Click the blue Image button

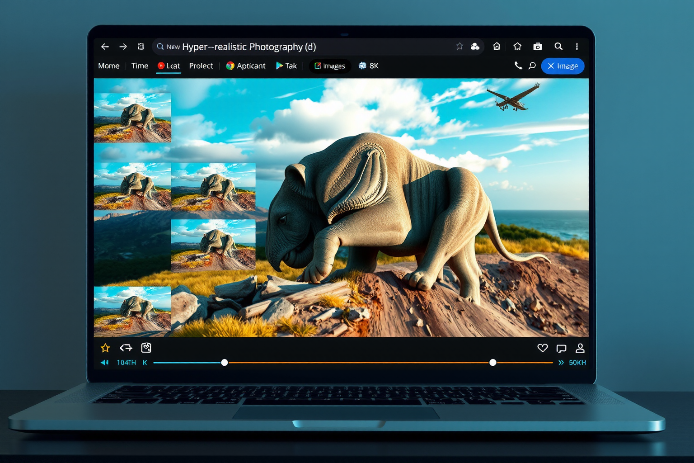(x=563, y=66)
